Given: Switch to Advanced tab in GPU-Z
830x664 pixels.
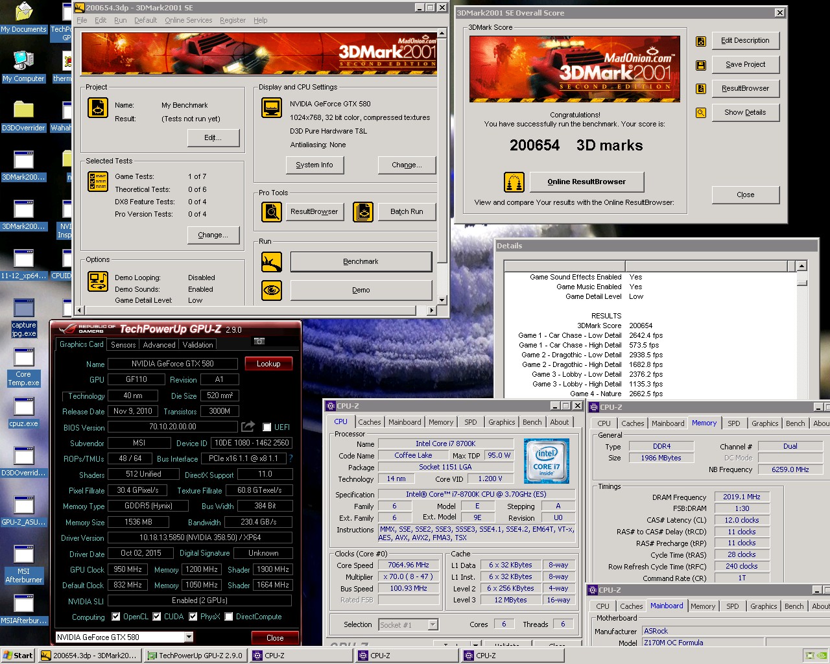Looking at the screenshot, I should point(159,345).
